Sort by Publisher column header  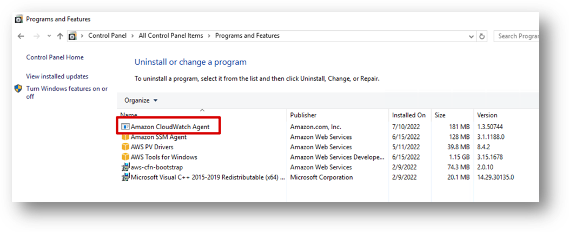click(x=303, y=115)
